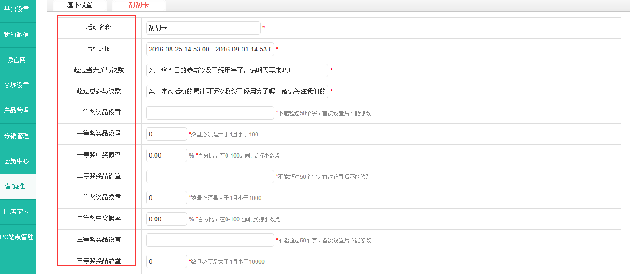Go to 微官网 in sidebar
The height and width of the screenshot is (274, 630).
tap(17, 60)
